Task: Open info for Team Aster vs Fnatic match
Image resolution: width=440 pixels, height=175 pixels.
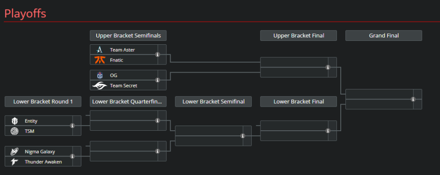Action: pos(158,55)
